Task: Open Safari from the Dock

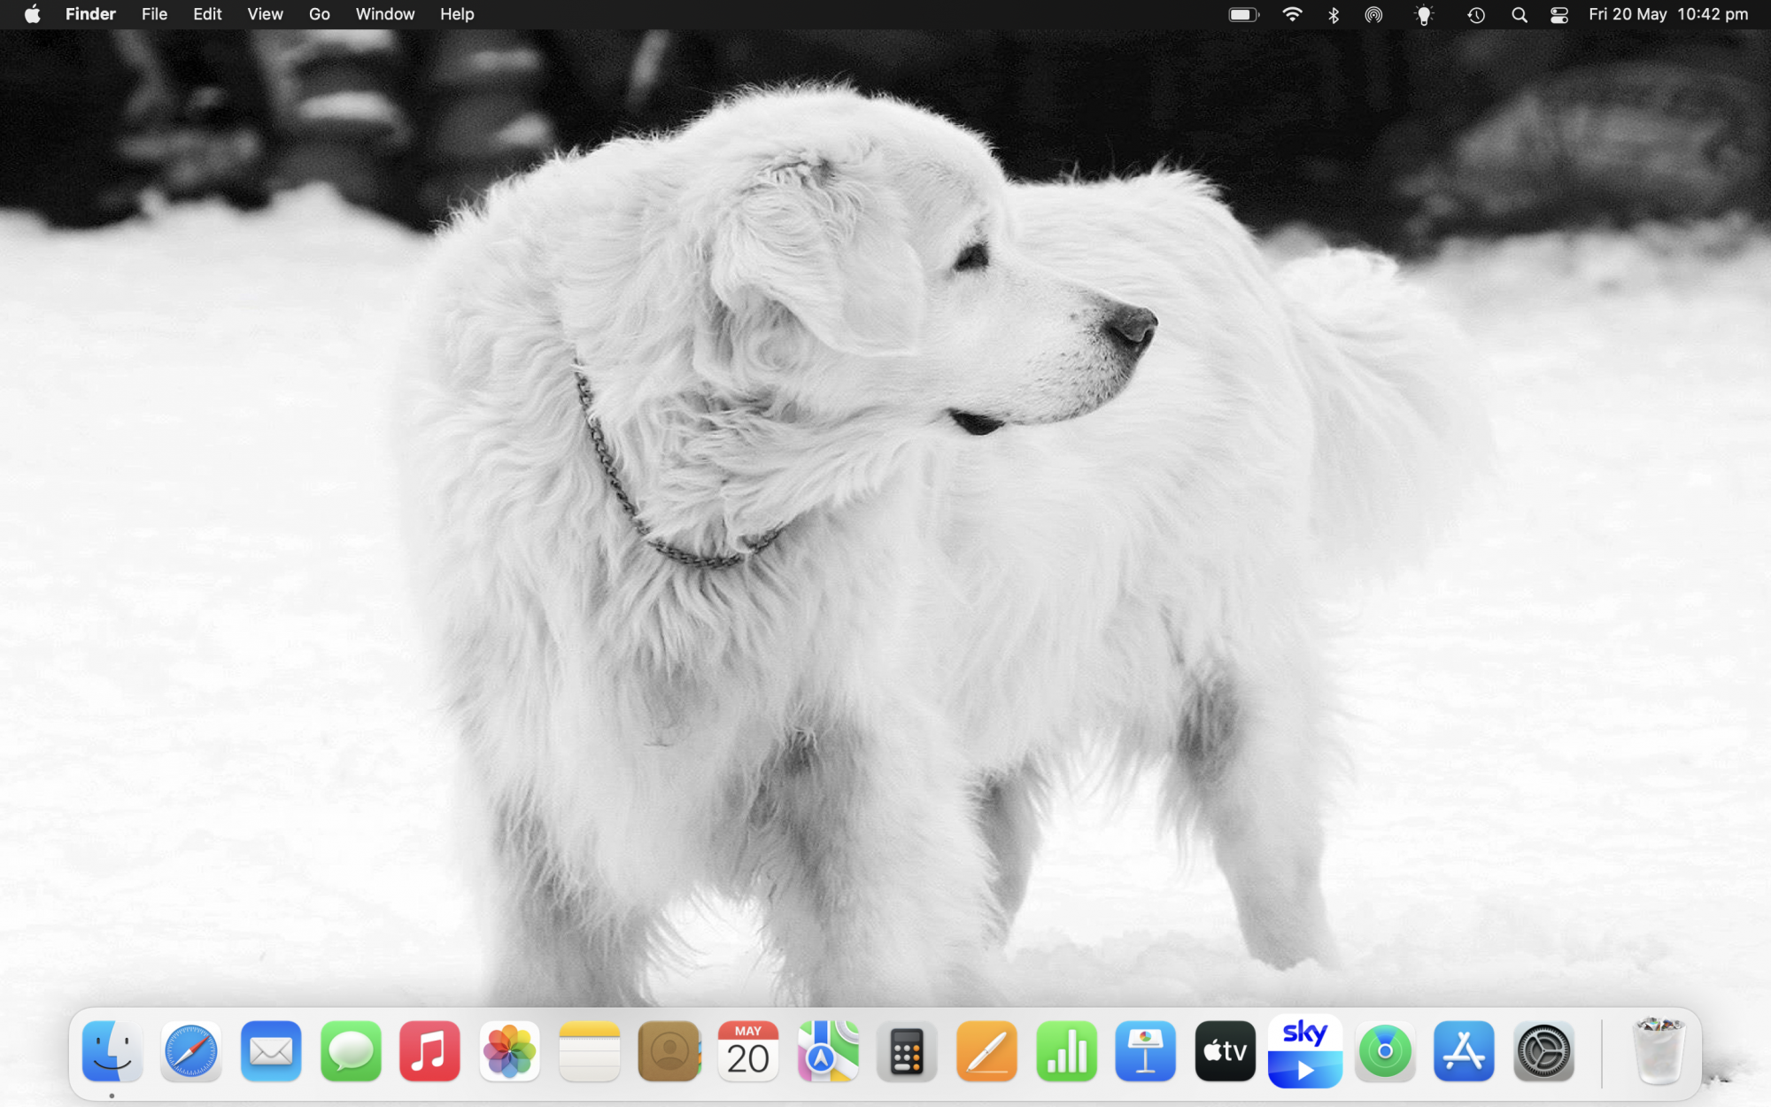Action: tap(190, 1051)
